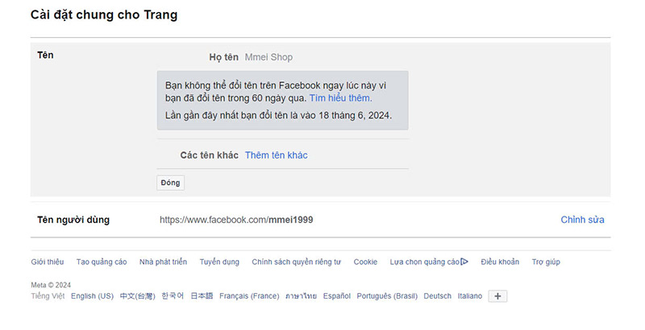This screenshot has height=330, width=645.
Task: Switch language to 한국어
Action: (x=173, y=296)
